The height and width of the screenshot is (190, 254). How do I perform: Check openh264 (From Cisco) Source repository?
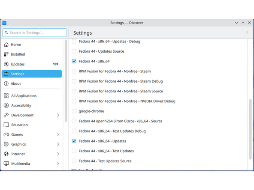(x=74, y=121)
